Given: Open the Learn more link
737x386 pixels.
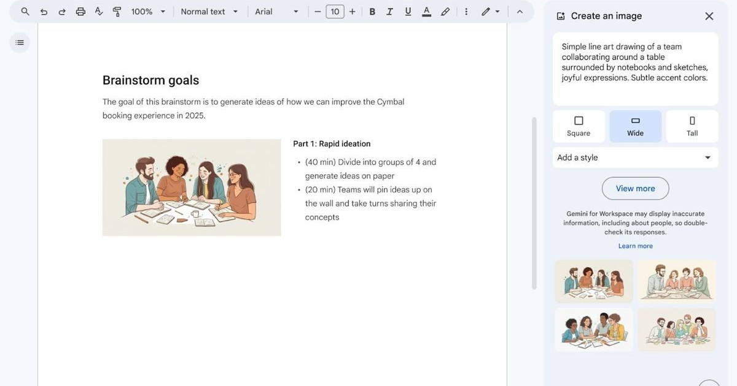Looking at the screenshot, I should pos(635,246).
